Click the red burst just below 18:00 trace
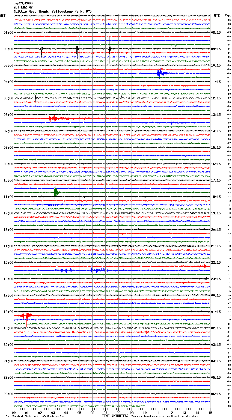The image size is (232, 420). (27, 316)
